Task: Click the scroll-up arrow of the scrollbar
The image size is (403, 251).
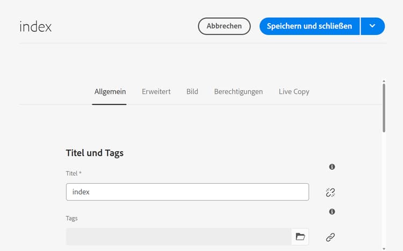Action: [384, 82]
